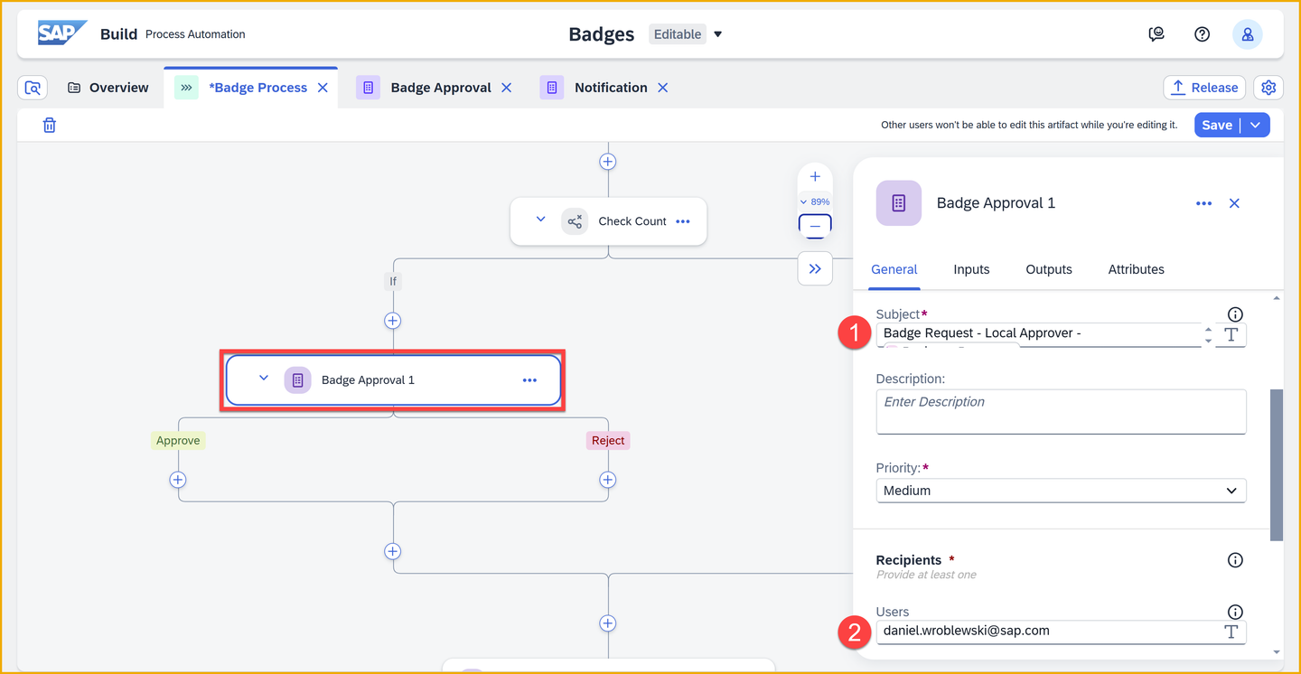Show info for the Recipients section
1301x674 pixels.
1235,560
